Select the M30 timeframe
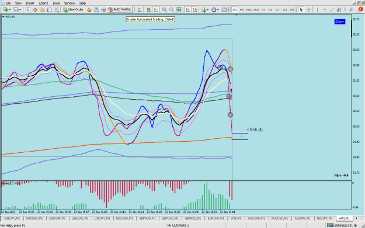 (256, 10)
